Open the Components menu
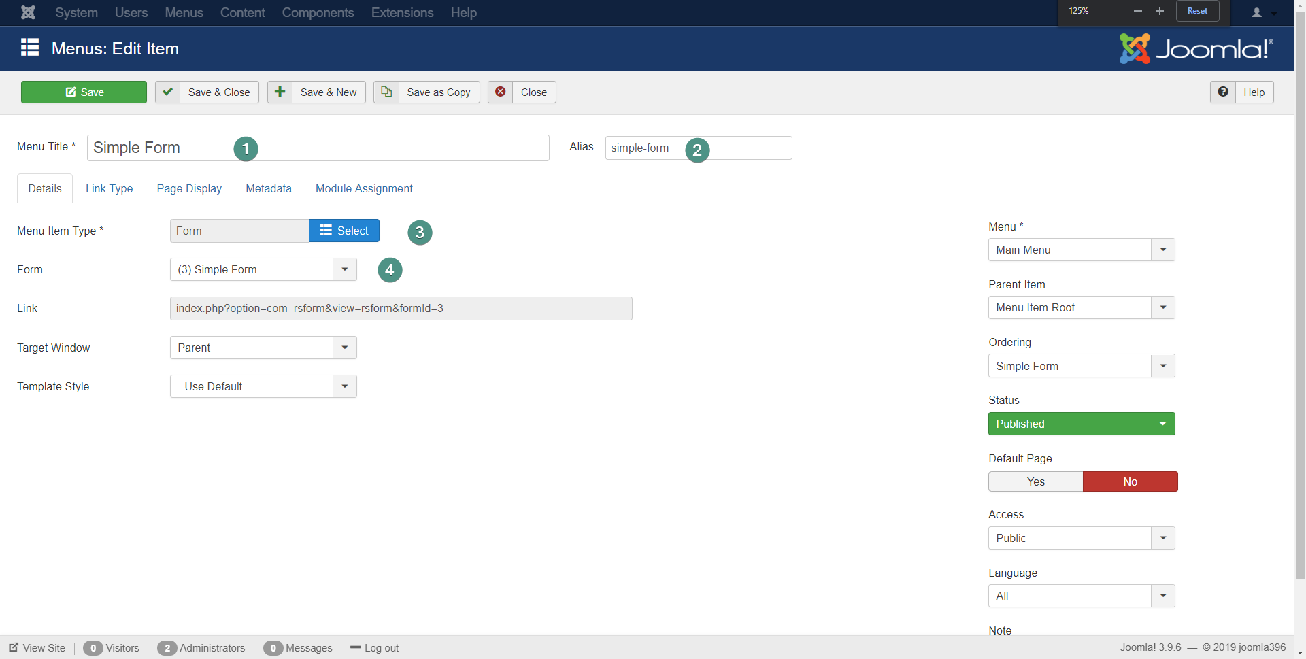Viewport: 1306px width, 659px height. coord(318,12)
